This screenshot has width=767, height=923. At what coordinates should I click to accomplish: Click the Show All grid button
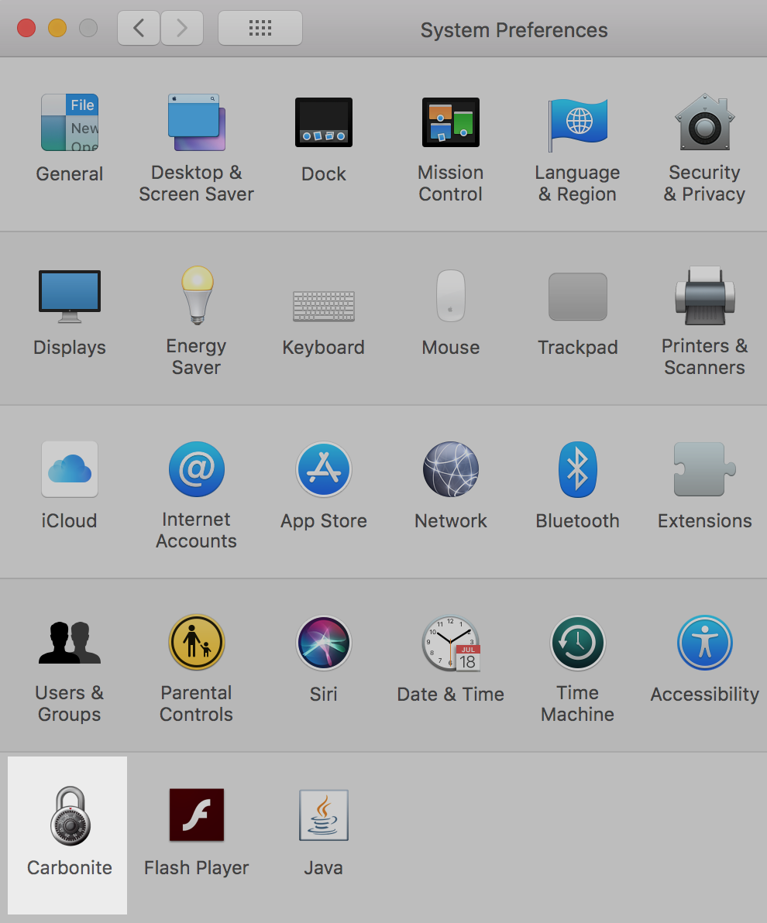[260, 28]
